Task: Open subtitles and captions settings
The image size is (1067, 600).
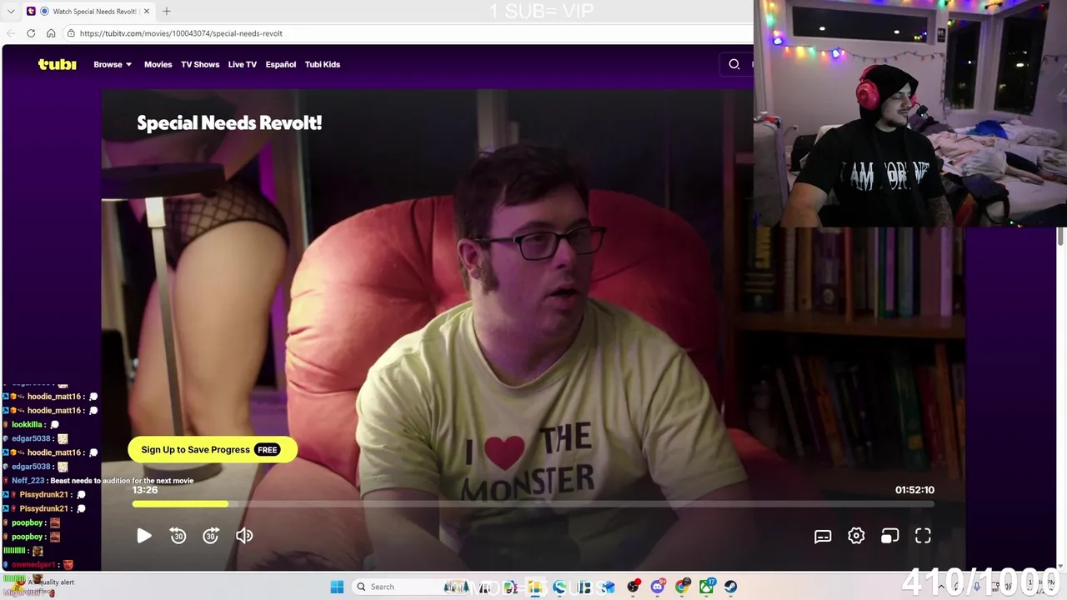Action: (823, 536)
